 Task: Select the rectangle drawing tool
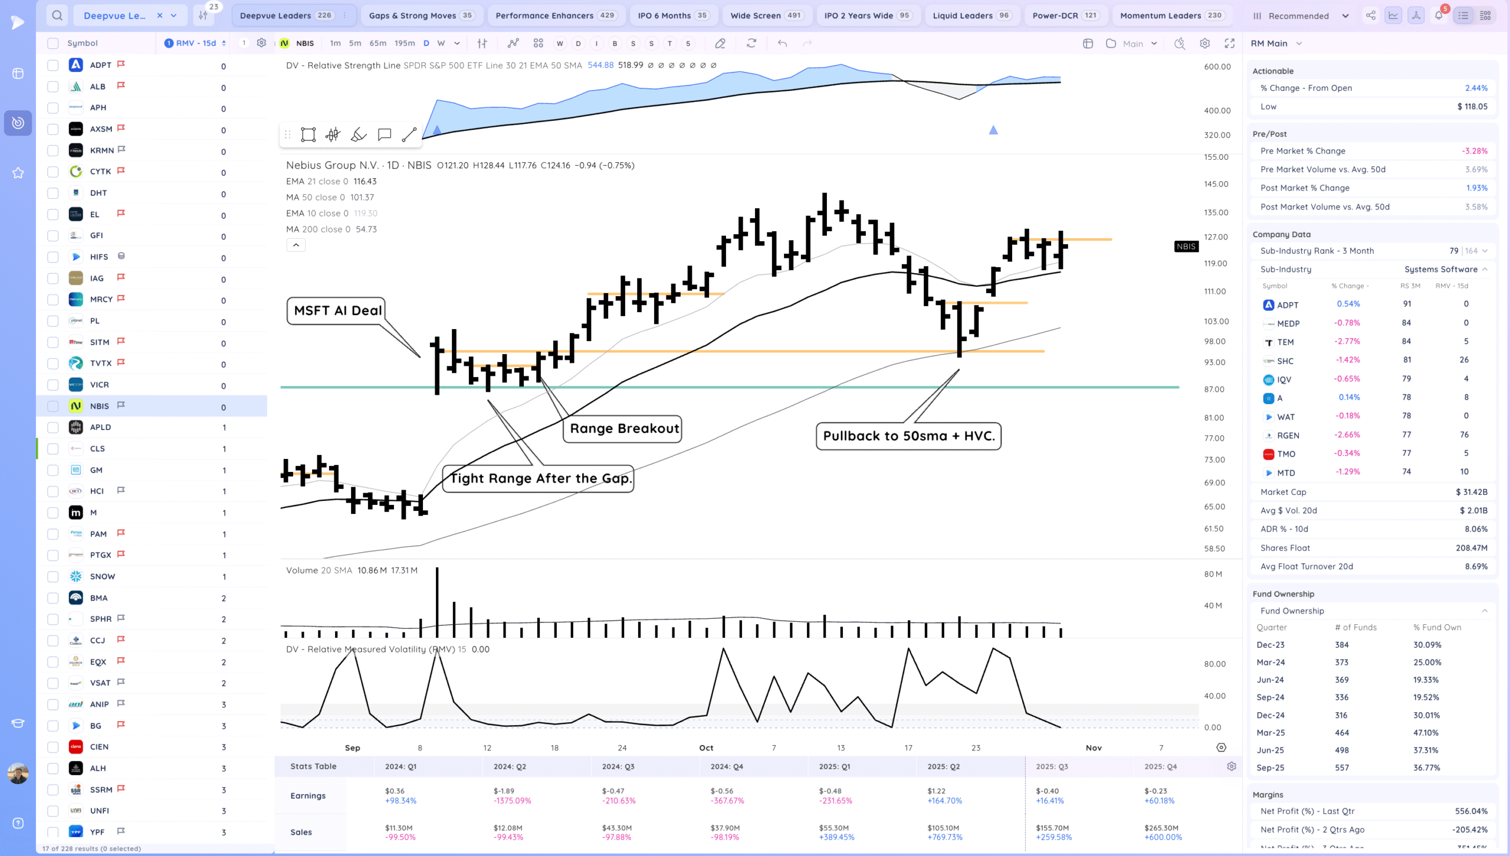click(308, 135)
